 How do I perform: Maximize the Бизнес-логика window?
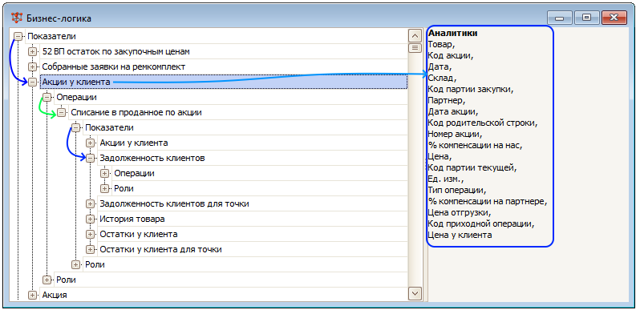(586, 18)
